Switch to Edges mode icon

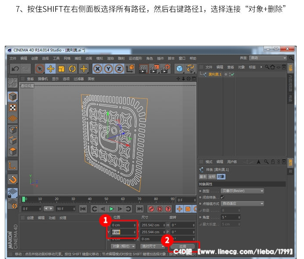point(13,141)
